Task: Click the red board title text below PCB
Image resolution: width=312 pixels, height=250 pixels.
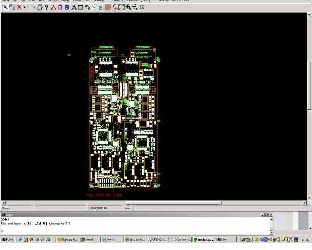Action: (104, 195)
